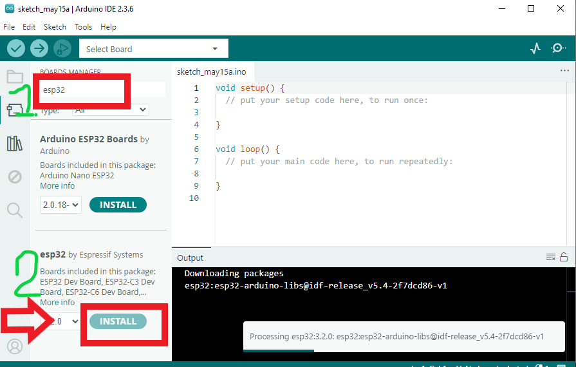Click the editor vertical scrollbar

pos(570,164)
